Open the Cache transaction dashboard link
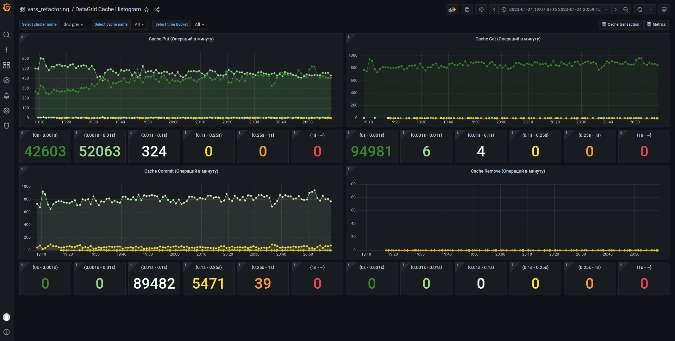Screen dimensions: 675x341 620,25
